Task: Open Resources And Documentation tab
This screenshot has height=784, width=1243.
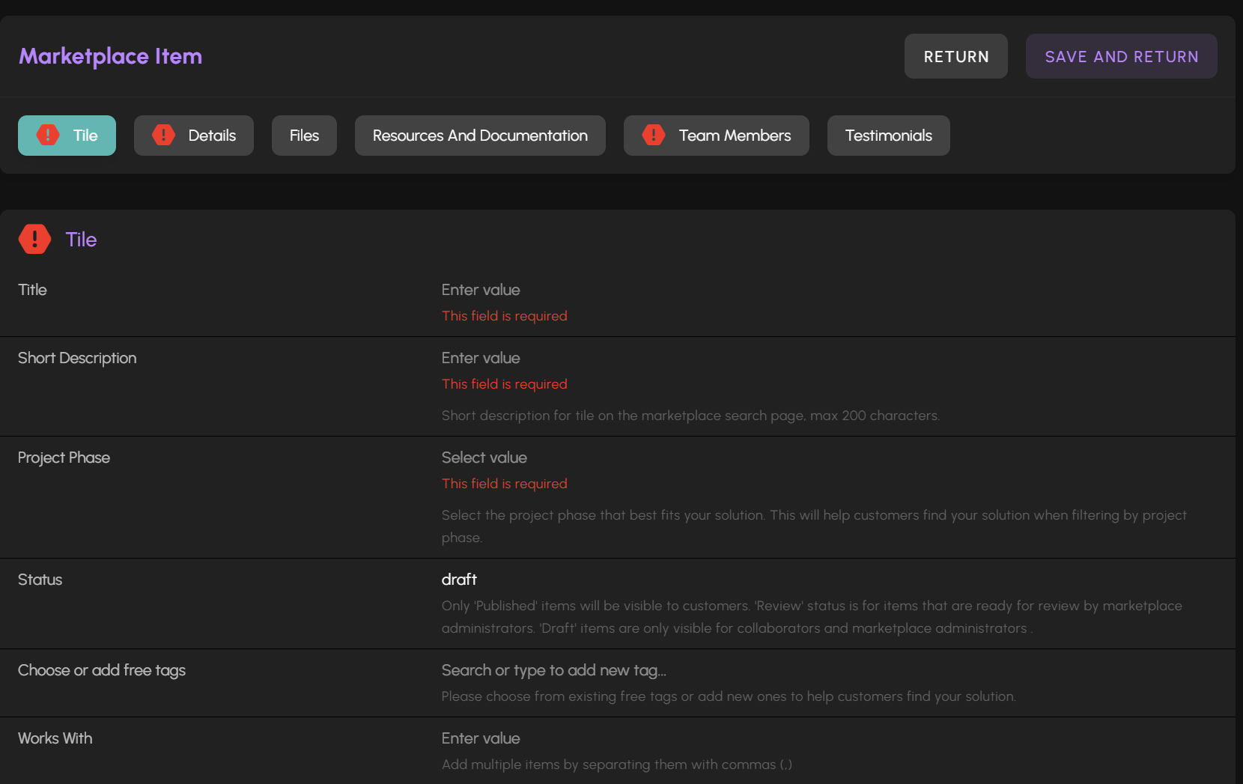Action: pyautogui.click(x=480, y=136)
